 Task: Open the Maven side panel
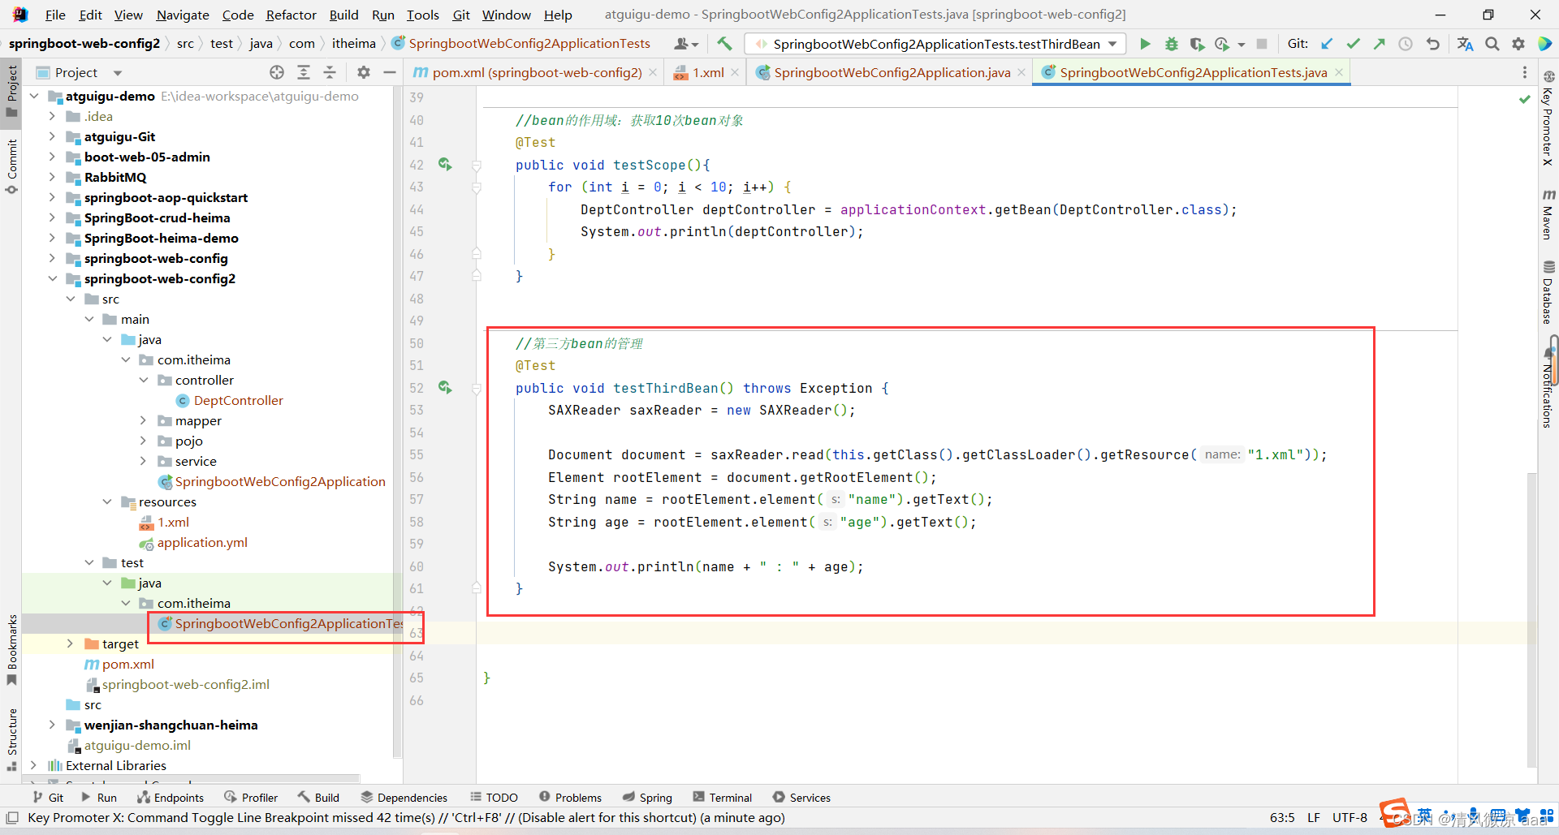click(1548, 214)
